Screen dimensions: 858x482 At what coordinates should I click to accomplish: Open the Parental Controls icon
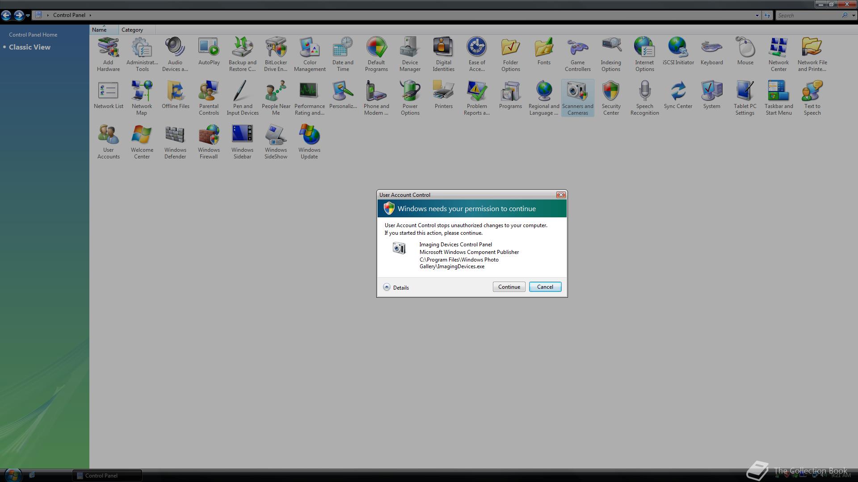tap(209, 98)
